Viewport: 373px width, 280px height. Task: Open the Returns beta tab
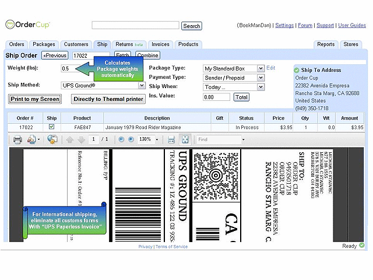(129, 44)
